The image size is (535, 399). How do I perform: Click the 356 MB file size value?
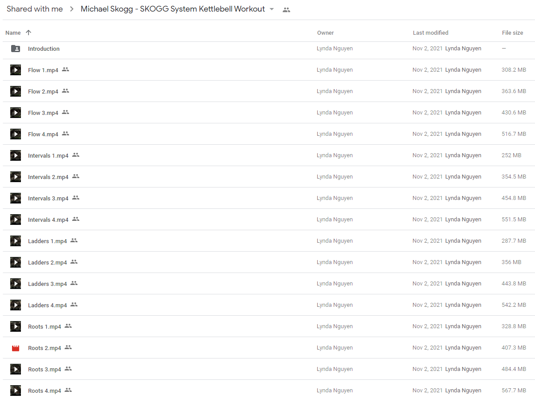tap(511, 262)
